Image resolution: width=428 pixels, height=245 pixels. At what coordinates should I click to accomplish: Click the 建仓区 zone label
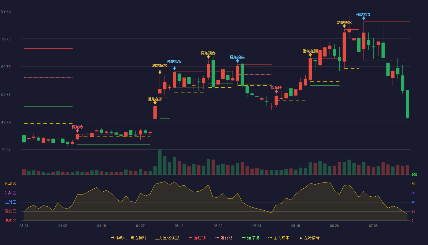click(x=10, y=211)
